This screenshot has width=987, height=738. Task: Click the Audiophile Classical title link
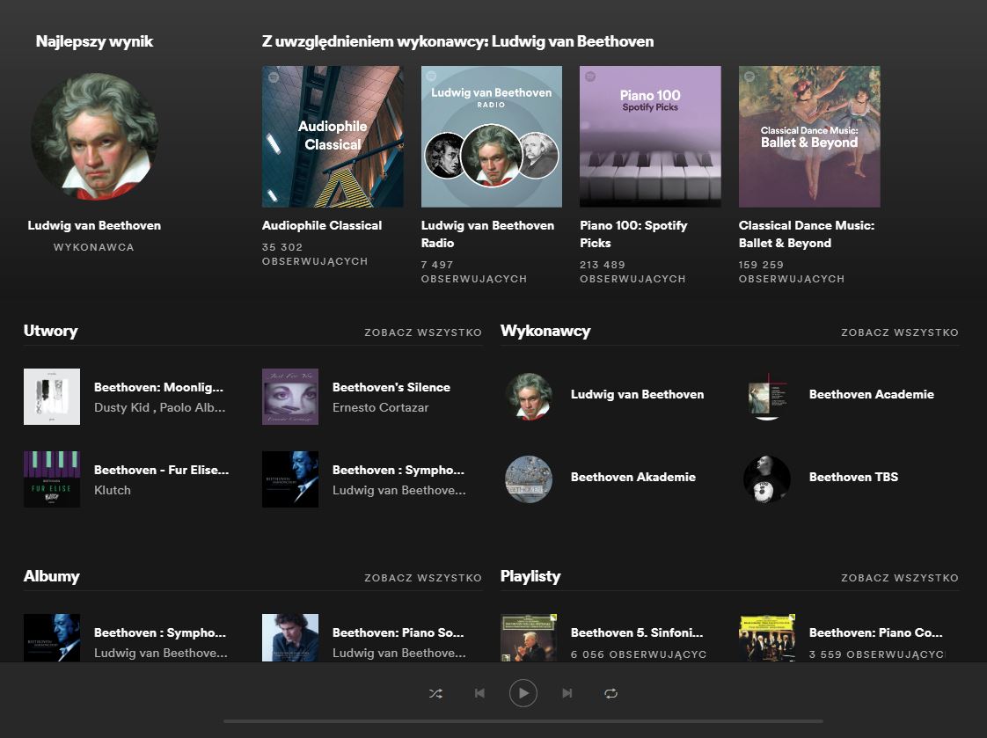(x=322, y=225)
